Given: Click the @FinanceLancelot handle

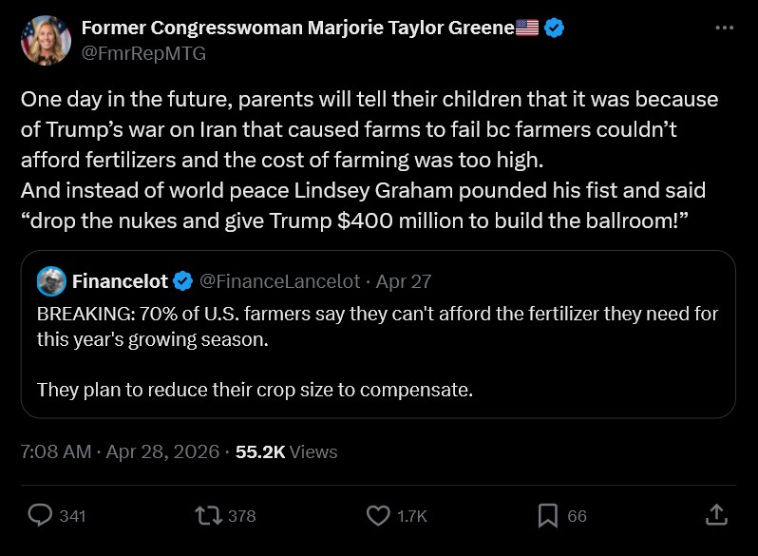Looking at the screenshot, I should [279, 281].
